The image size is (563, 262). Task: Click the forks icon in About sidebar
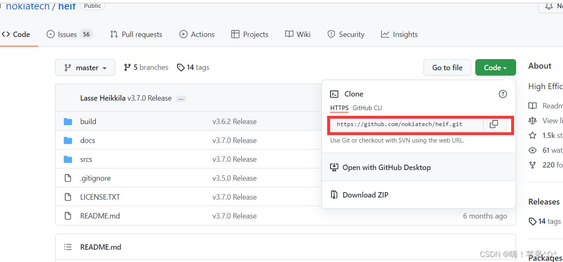(533, 165)
